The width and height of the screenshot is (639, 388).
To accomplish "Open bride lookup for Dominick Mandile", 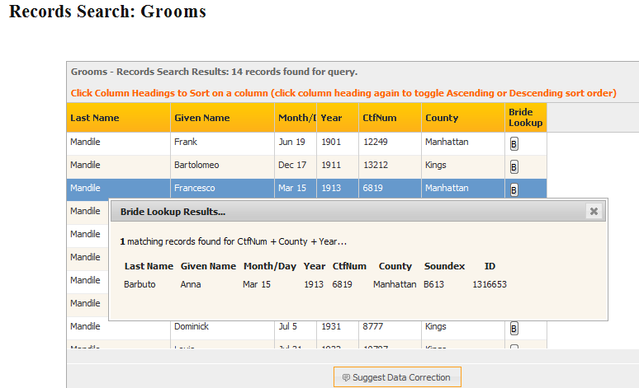I will (514, 328).
